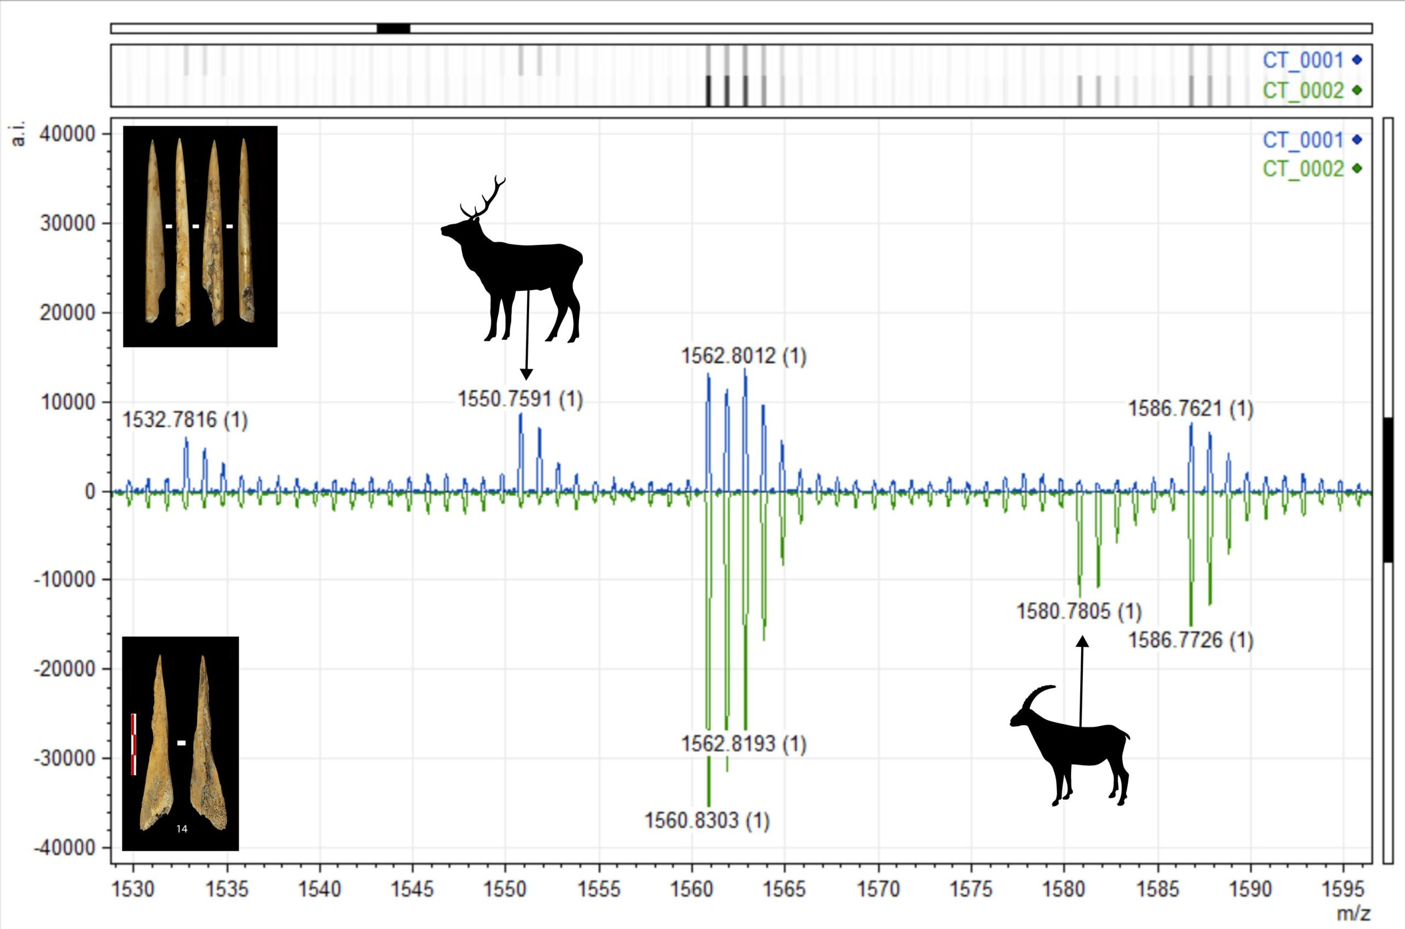This screenshot has height=929, width=1405.
Task: Select the CT_0002 legend entry in gel view
Action: (x=1313, y=91)
